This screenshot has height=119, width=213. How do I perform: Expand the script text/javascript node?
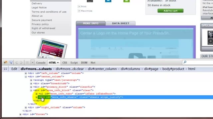click(31, 80)
